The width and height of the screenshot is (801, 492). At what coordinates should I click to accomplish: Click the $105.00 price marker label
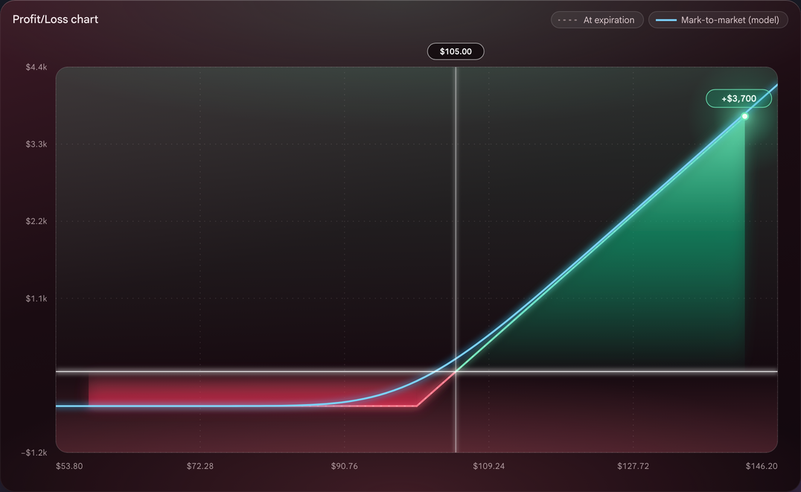point(456,51)
